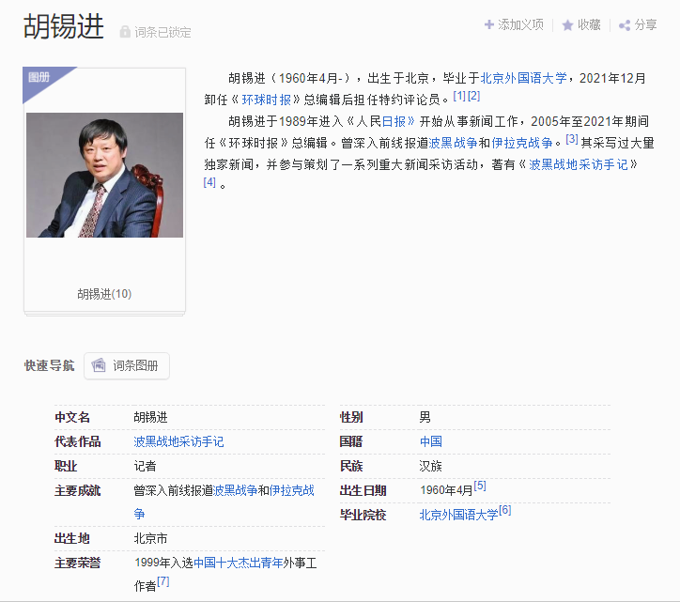Open the 词条图册 quick navigation button
The image size is (680, 602).
[127, 366]
